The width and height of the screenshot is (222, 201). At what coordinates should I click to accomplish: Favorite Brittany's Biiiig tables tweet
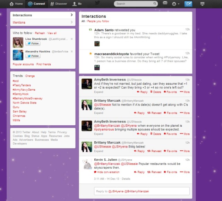170,151
